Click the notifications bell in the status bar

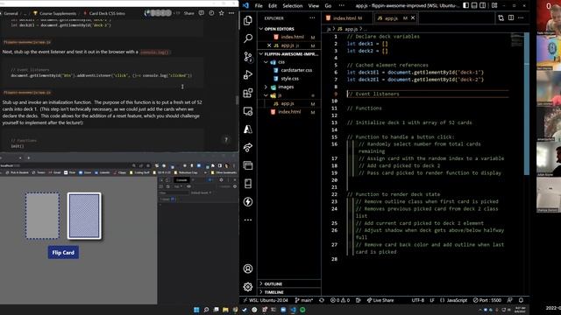521,300
